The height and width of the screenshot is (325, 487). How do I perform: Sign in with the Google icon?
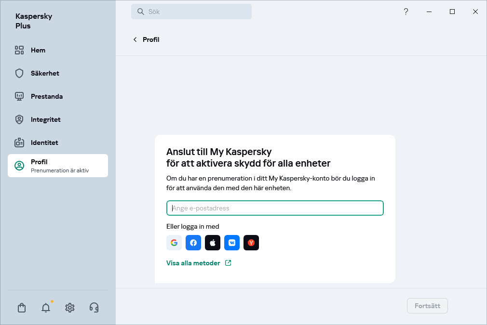pos(174,243)
